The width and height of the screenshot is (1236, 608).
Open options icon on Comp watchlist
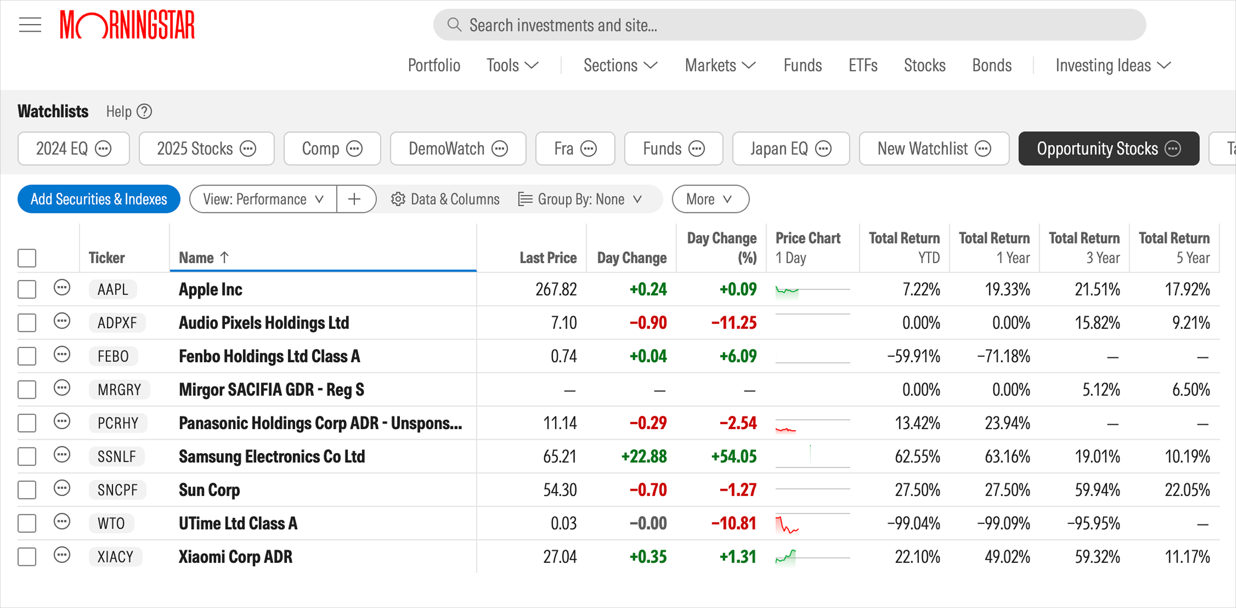pyautogui.click(x=354, y=149)
